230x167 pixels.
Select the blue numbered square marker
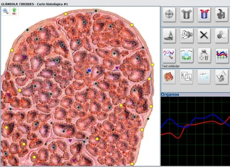tap(89, 70)
